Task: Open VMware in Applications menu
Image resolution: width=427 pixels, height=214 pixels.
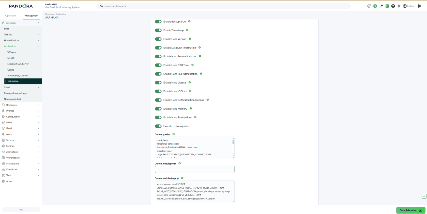Action: pyautogui.click(x=12, y=52)
